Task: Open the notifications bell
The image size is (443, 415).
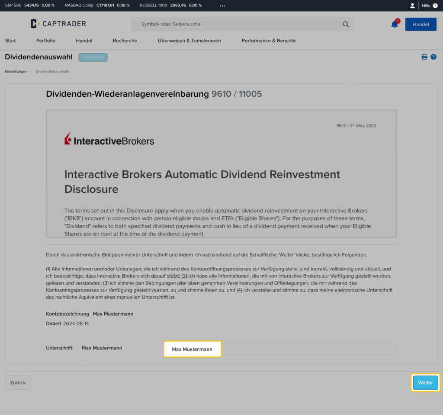Action: point(395,24)
